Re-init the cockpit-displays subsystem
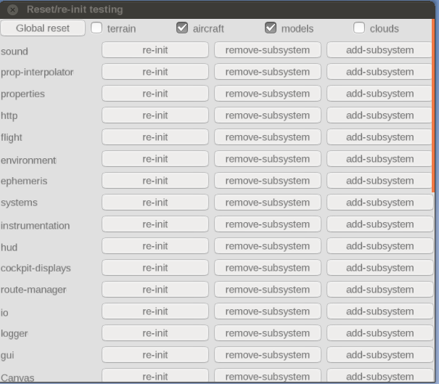 tap(155, 268)
